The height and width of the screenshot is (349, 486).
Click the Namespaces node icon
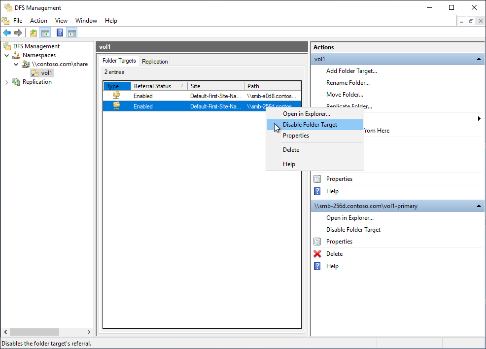pos(16,55)
